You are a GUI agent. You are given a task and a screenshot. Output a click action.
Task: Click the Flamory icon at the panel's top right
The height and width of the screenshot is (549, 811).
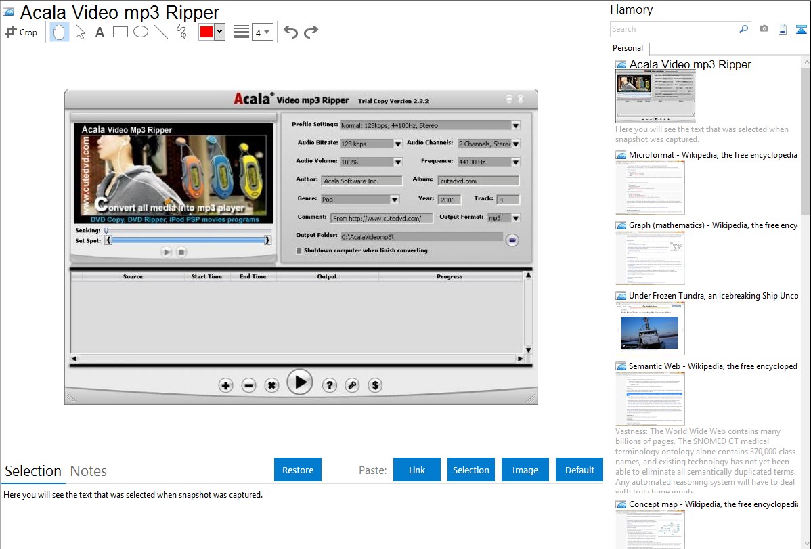click(801, 29)
